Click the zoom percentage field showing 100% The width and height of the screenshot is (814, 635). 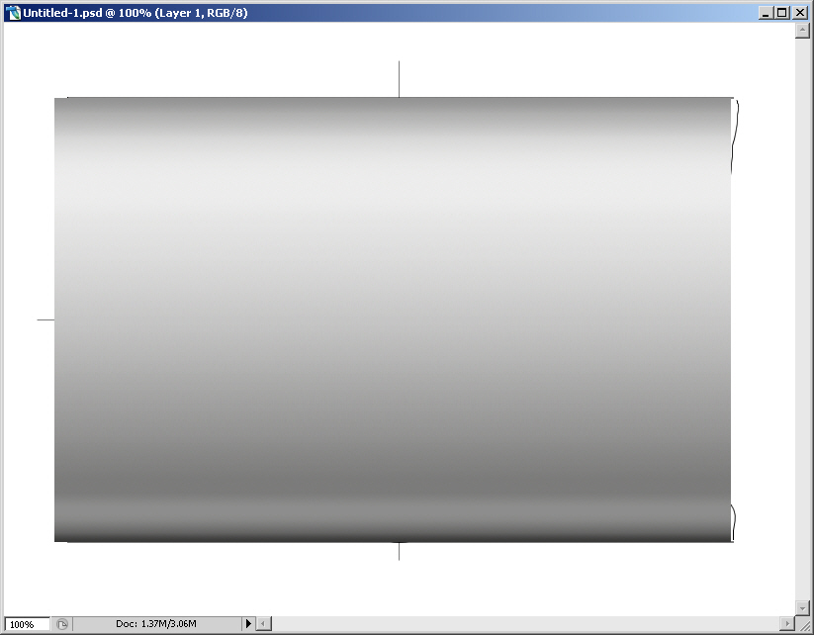click(x=27, y=624)
